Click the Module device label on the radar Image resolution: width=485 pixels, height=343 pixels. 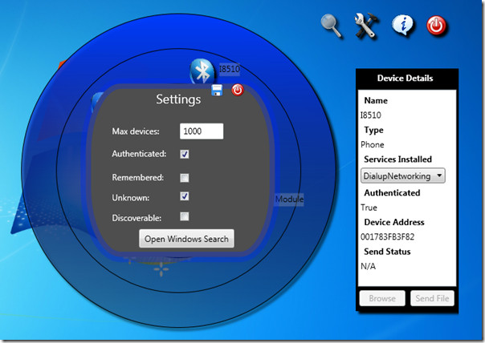pyautogui.click(x=289, y=199)
